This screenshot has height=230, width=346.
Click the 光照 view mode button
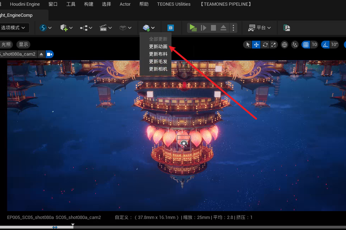pyautogui.click(x=6, y=45)
